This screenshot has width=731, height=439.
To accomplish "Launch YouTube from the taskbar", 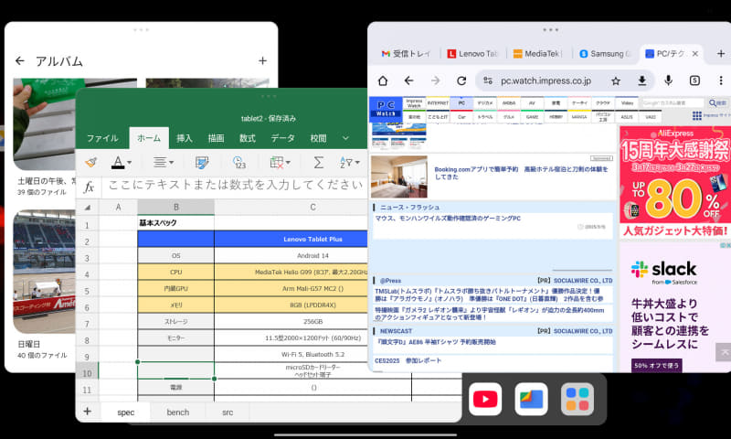I will pyautogui.click(x=485, y=400).
